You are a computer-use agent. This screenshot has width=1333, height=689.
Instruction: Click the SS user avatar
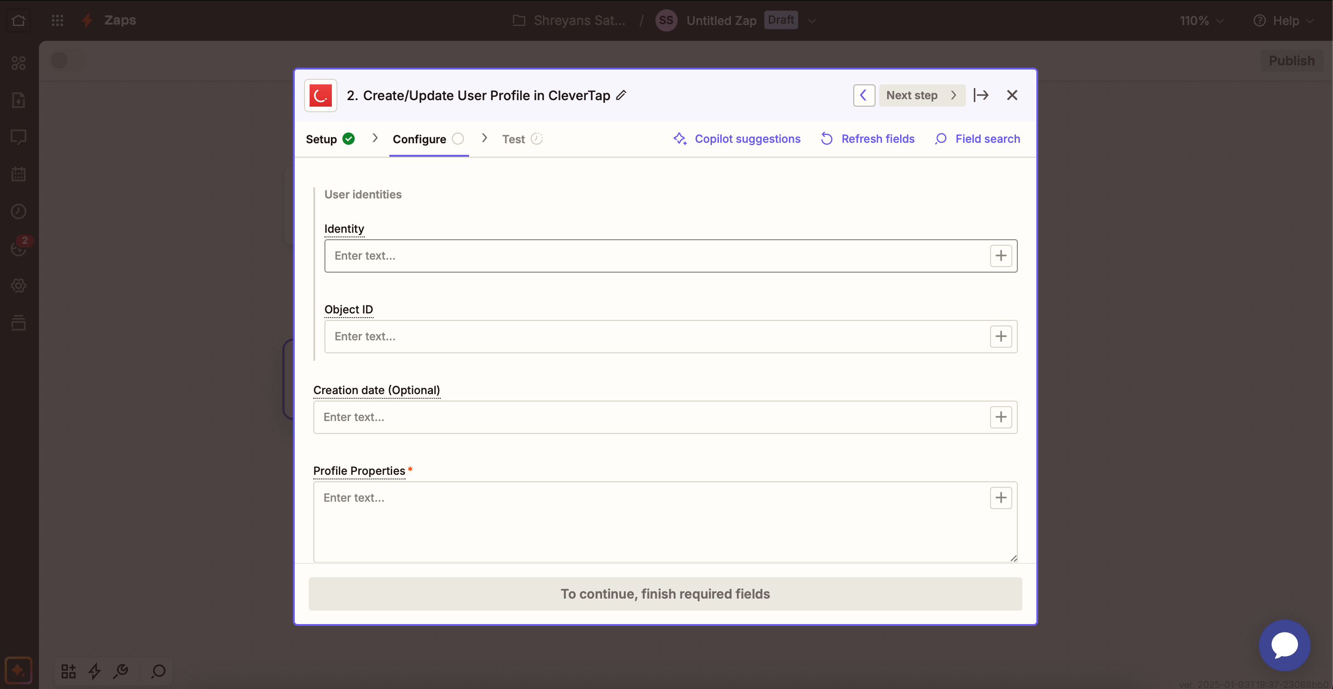[x=666, y=21]
